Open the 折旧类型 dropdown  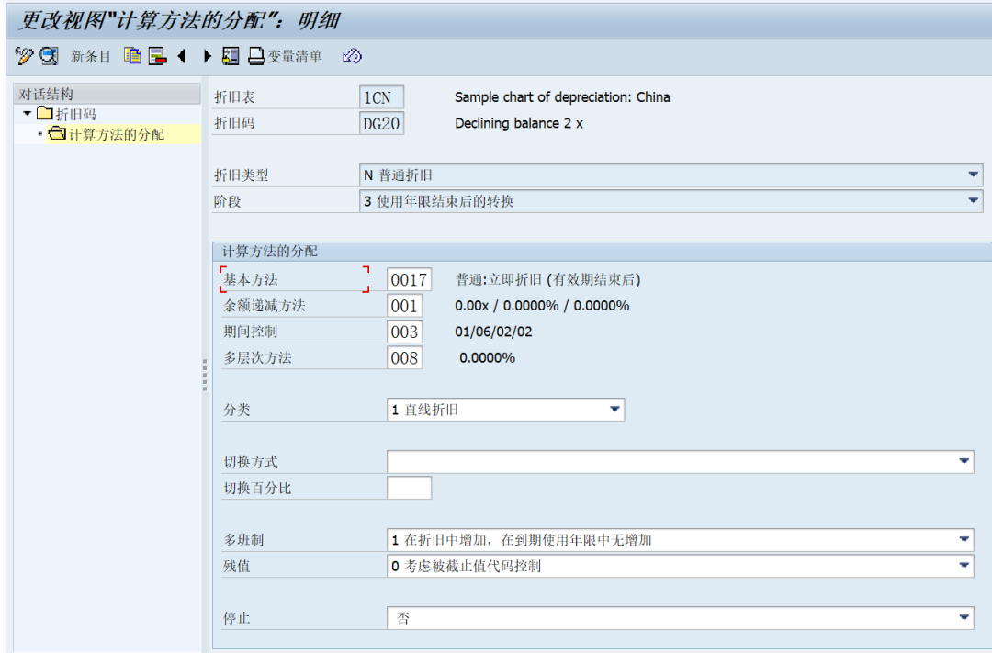973,175
